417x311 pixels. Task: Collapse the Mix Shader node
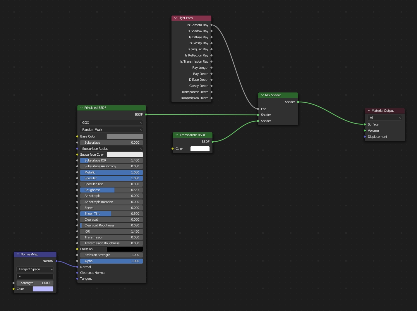click(262, 95)
